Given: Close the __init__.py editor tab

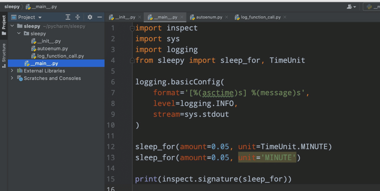Looking at the screenshot, I should pyautogui.click(x=139, y=17).
